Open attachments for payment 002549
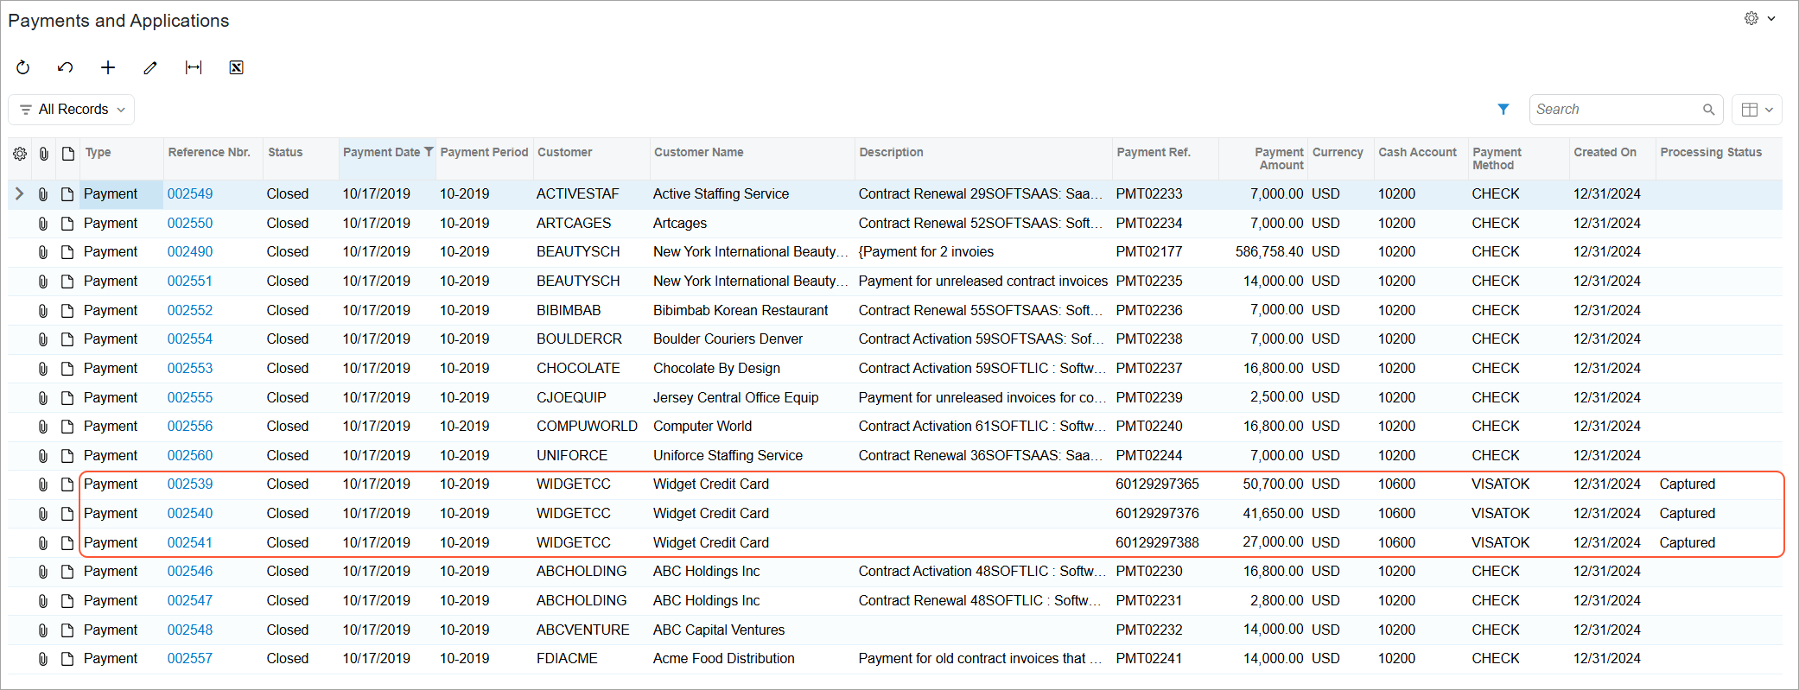The image size is (1799, 690). (42, 194)
